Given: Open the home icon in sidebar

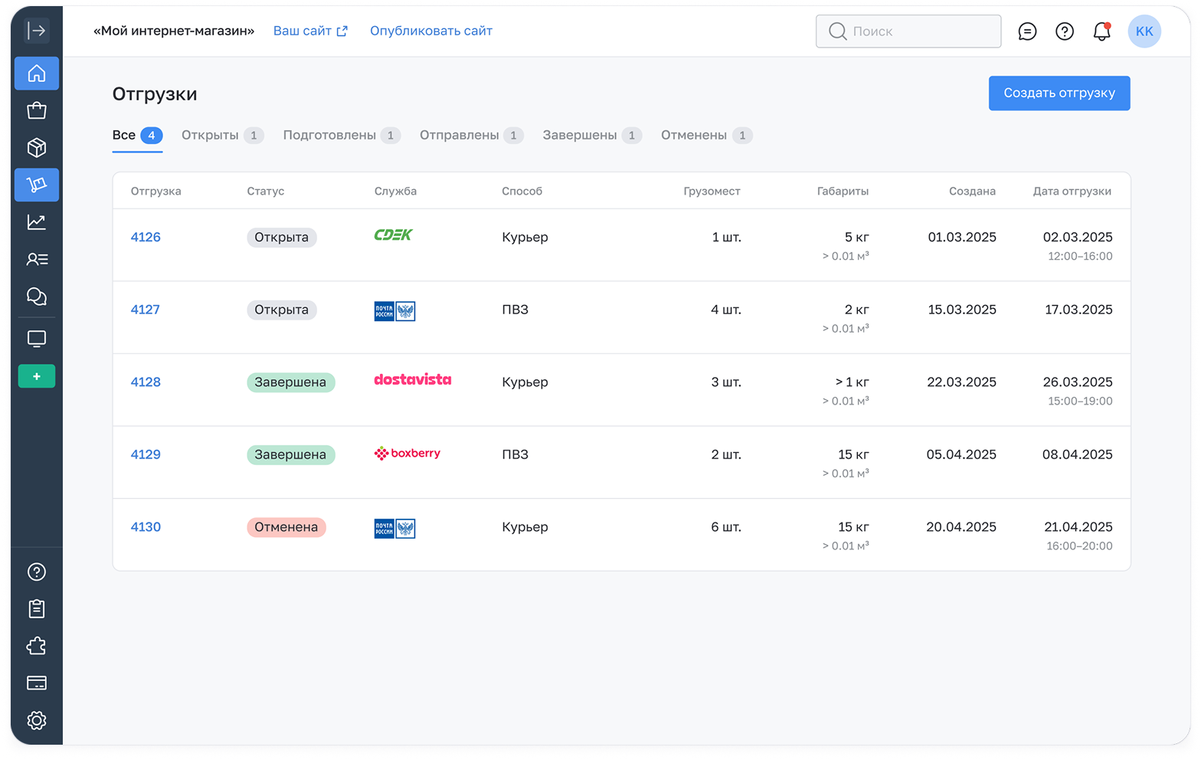Looking at the screenshot, I should (36, 74).
